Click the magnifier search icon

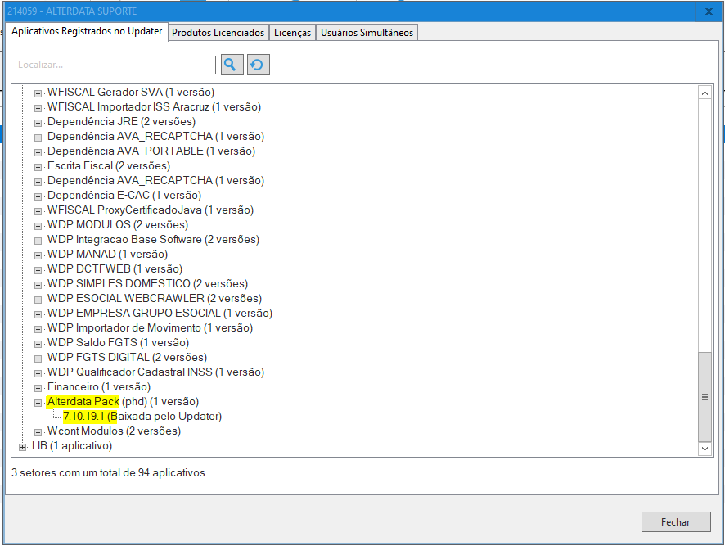click(x=231, y=65)
